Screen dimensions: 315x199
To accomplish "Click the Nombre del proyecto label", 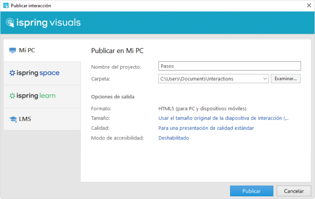I will point(116,67).
